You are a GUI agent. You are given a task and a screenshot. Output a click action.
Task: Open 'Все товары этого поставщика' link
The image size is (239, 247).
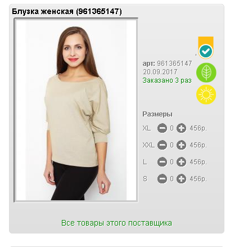[116, 223]
